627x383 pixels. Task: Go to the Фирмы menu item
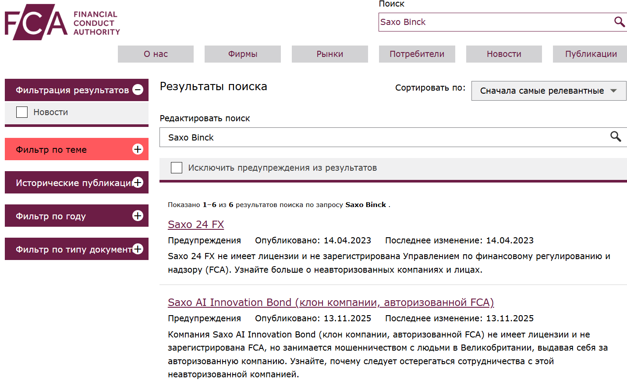coord(242,54)
